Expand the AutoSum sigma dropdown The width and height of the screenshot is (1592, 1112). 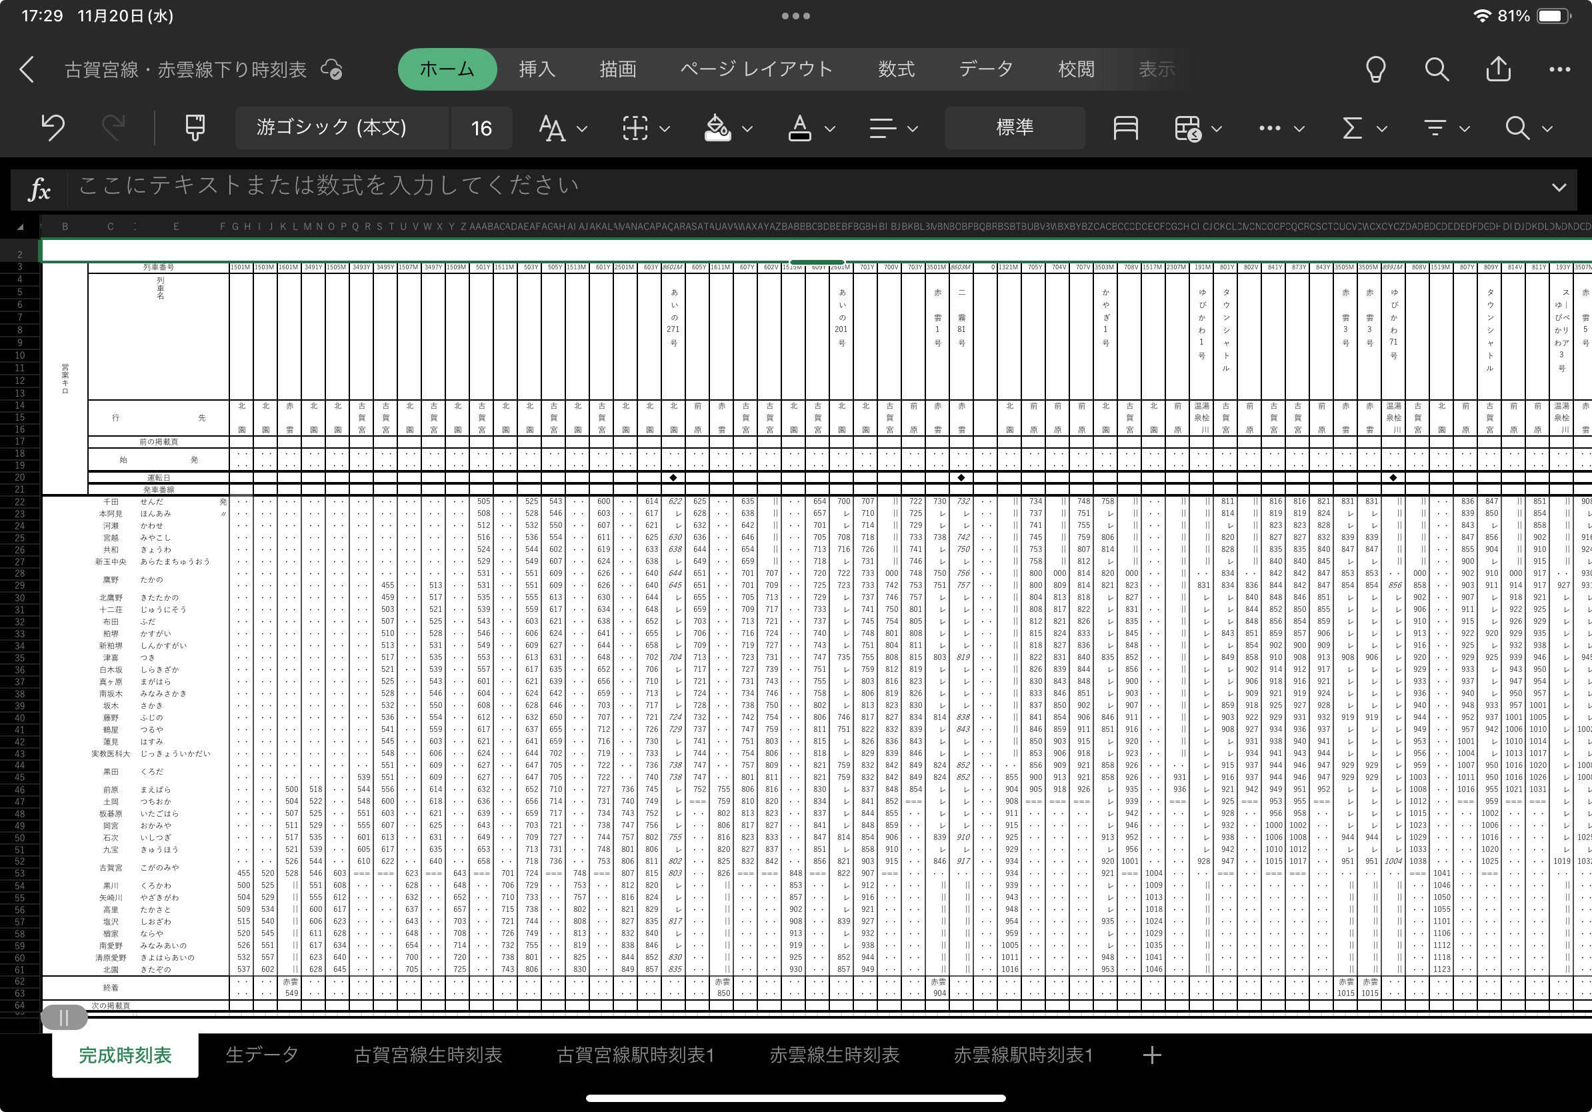click(1381, 128)
